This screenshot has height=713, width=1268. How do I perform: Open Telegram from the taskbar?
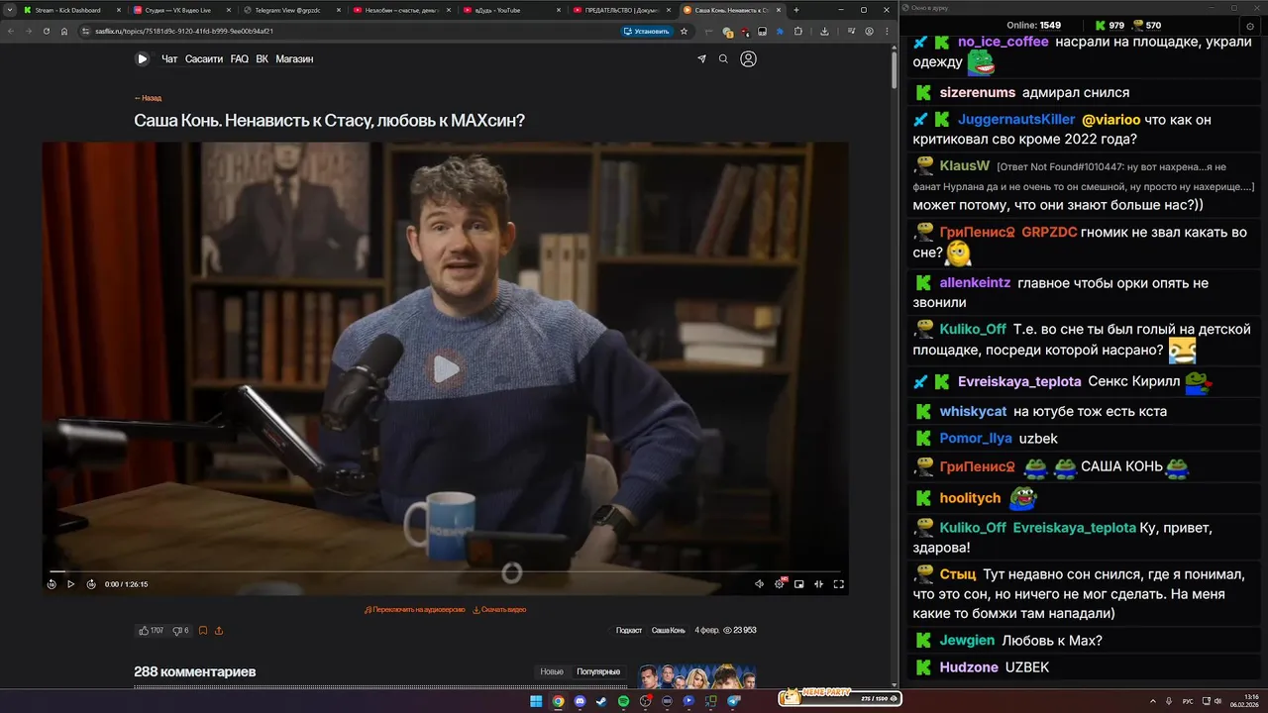734,701
